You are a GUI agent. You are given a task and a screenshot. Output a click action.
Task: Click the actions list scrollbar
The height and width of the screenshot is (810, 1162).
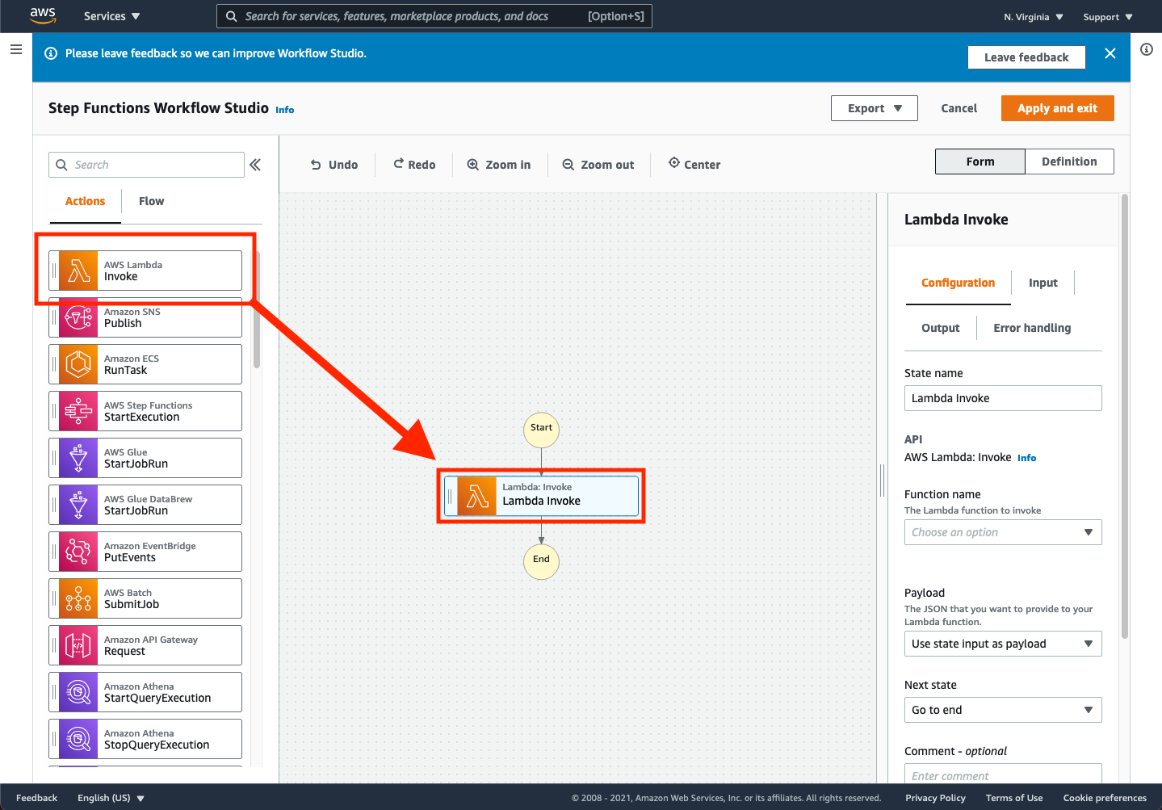257,310
